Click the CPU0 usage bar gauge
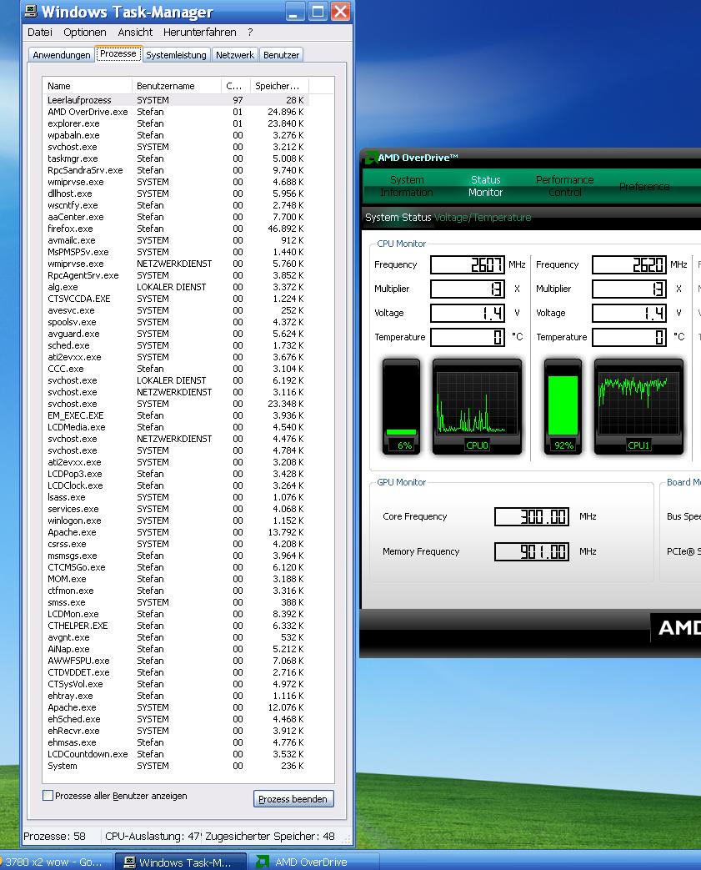This screenshot has height=870, width=701. (x=401, y=406)
